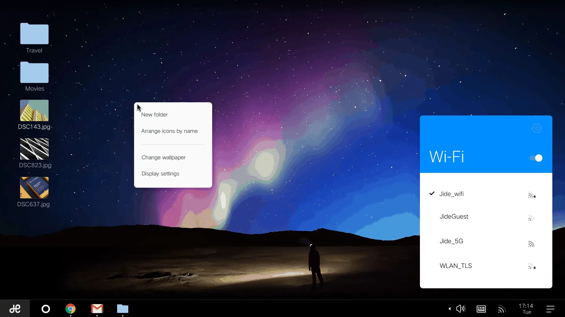Select New folder in the context menu

(154, 114)
